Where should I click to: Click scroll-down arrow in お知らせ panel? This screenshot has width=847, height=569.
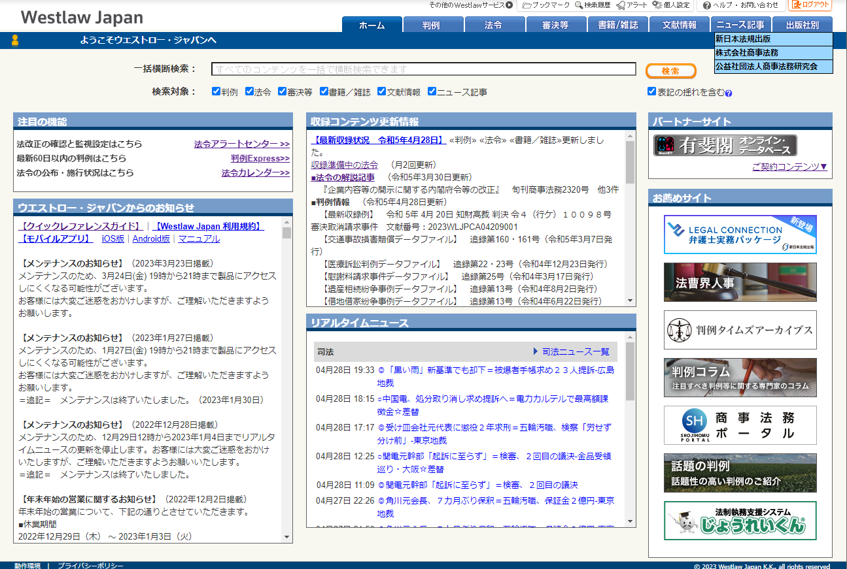pos(286,537)
